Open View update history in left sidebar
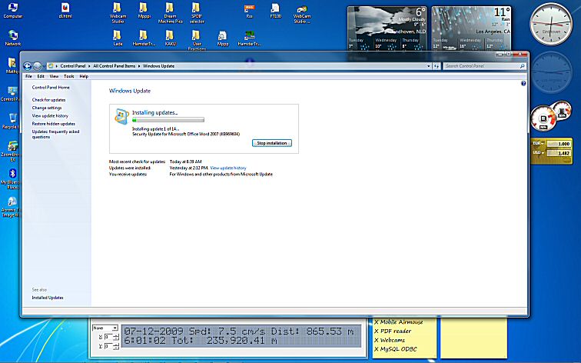This screenshot has width=581, height=363. (50, 115)
